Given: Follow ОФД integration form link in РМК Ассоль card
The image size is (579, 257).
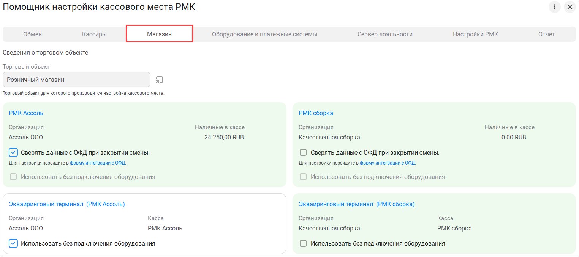Looking at the screenshot, I should point(98,163).
